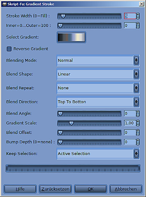The height and width of the screenshot is (197, 146).
Task: Cancel with the Abbrechen button
Action: 126,189
